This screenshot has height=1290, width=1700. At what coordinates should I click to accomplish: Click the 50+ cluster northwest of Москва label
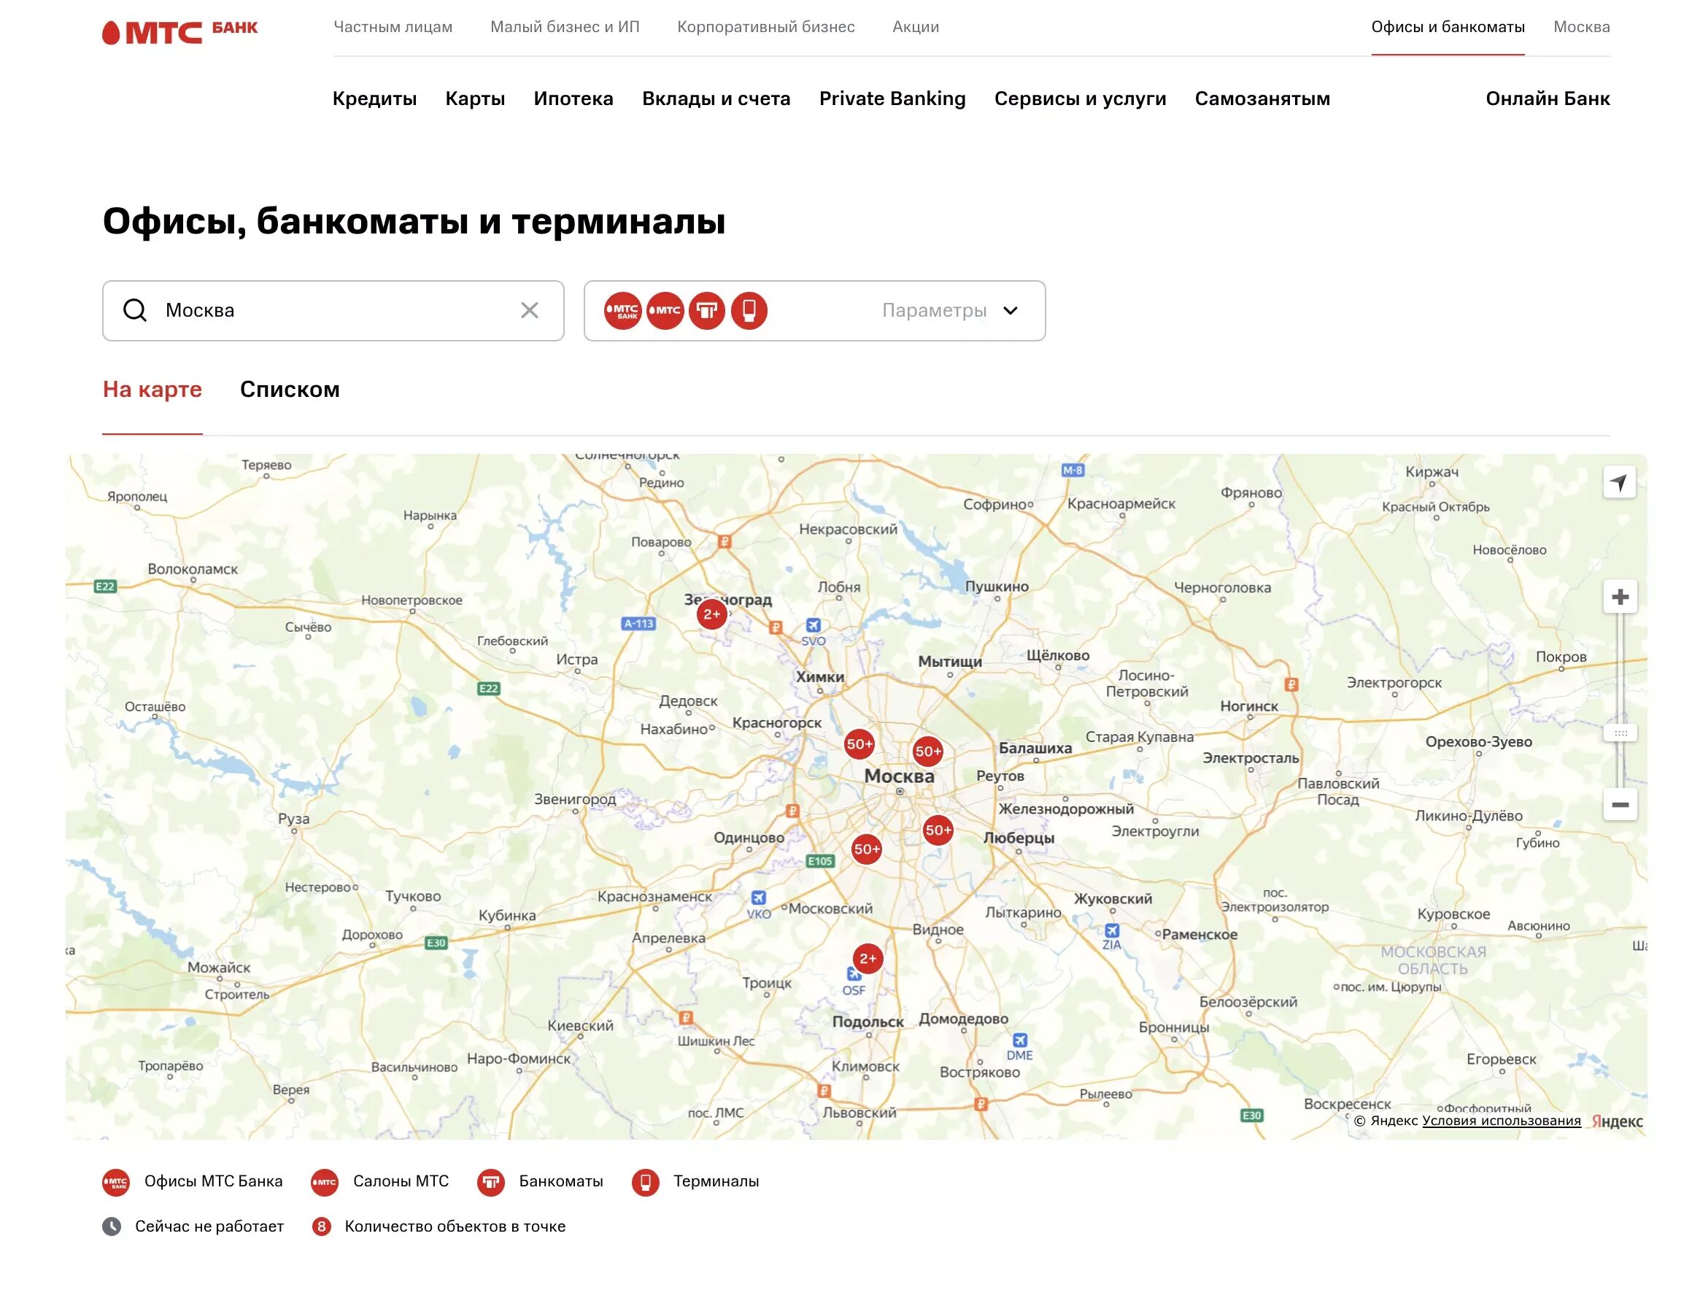click(859, 744)
